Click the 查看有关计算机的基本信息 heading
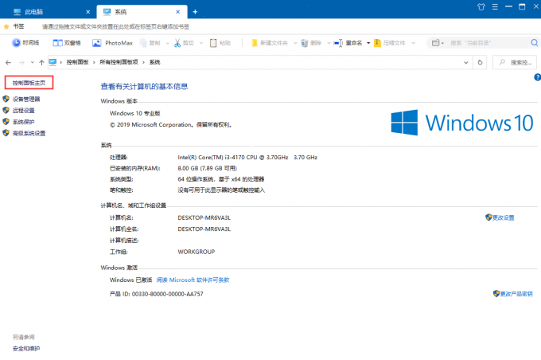This screenshot has width=541, height=360. [144, 86]
